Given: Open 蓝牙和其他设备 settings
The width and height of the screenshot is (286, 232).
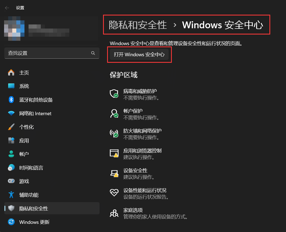Looking at the screenshot, I should (36, 100).
